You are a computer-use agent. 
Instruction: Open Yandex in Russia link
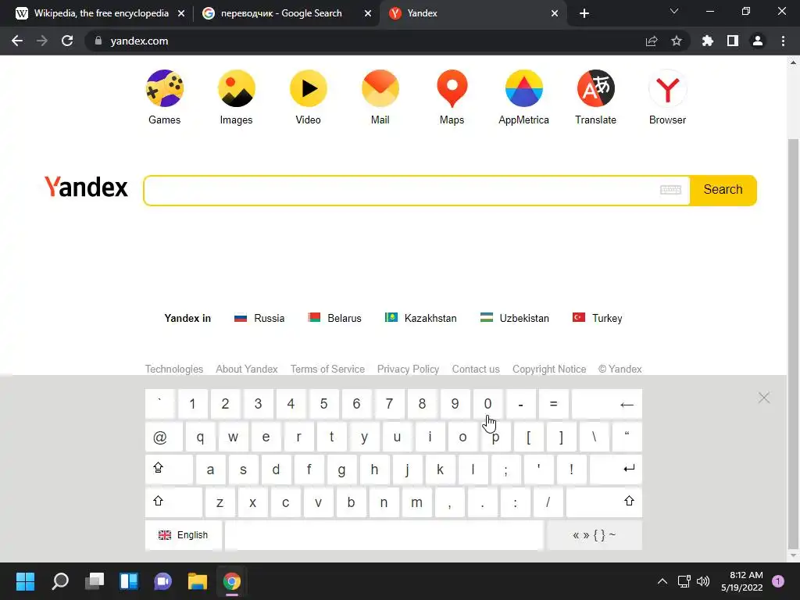pos(259,318)
